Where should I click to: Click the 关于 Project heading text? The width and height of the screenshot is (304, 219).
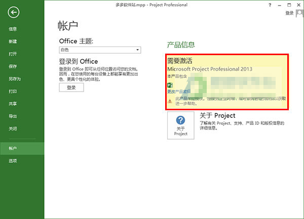click(x=217, y=116)
